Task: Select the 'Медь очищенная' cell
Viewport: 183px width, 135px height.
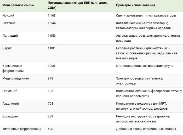Action: pos(15,78)
